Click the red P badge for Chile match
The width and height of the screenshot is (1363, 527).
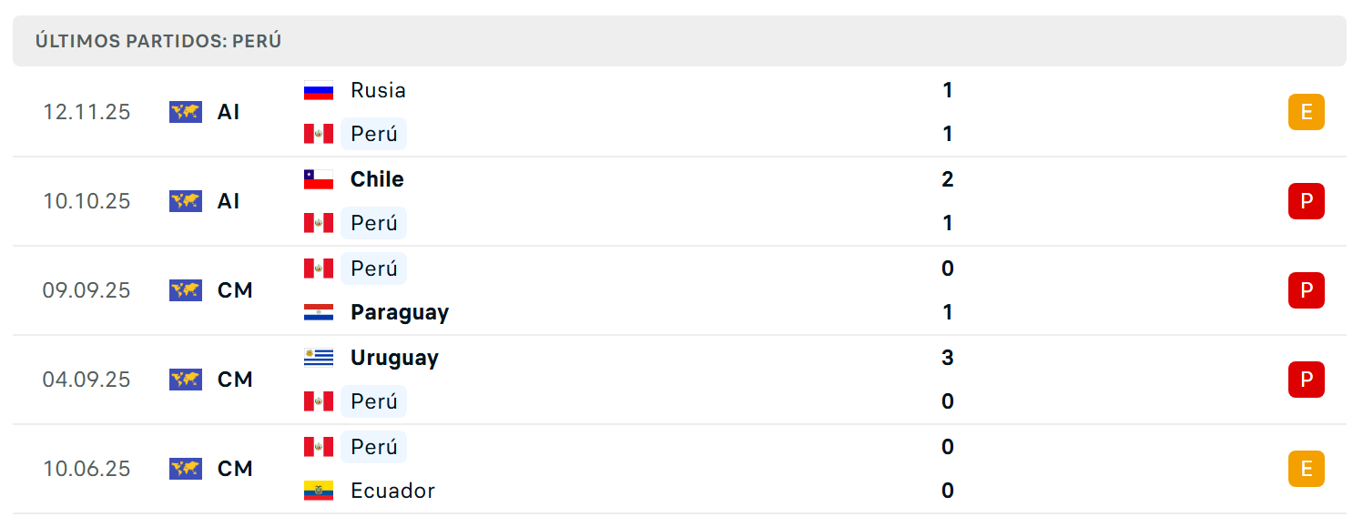(1306, 201)
